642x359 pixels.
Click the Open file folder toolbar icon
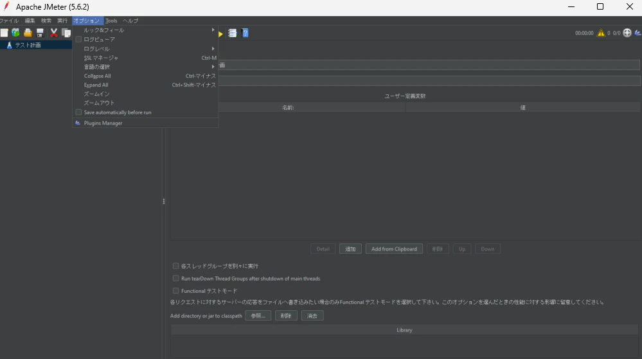[28, 33]
